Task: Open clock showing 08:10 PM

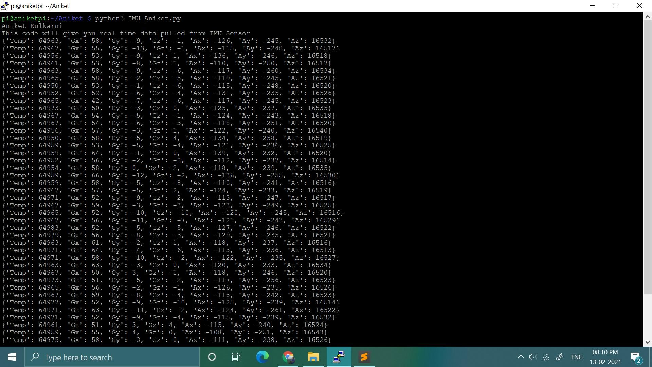Action: [x=605, y=357]
